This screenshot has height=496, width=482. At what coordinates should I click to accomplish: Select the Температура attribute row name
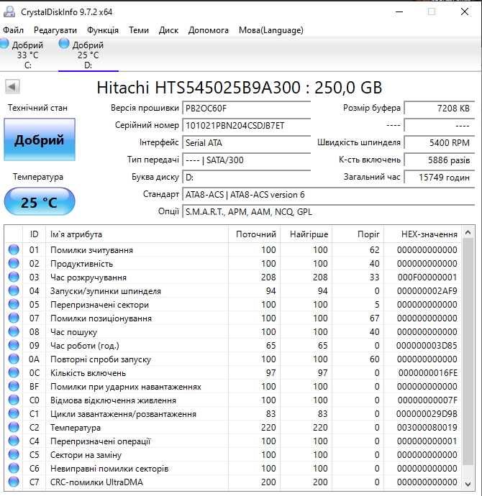coord(76,428)
